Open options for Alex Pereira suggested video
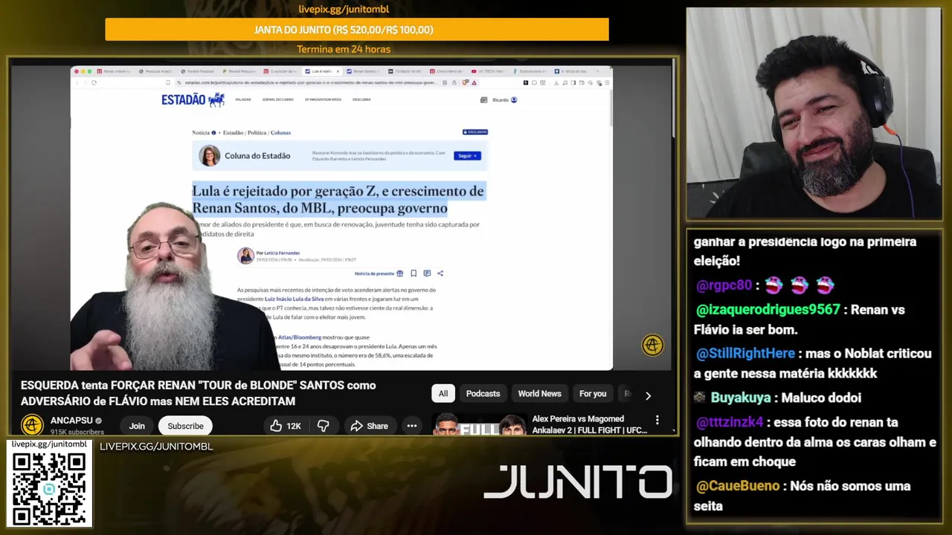952x535 pixels. 657,420
